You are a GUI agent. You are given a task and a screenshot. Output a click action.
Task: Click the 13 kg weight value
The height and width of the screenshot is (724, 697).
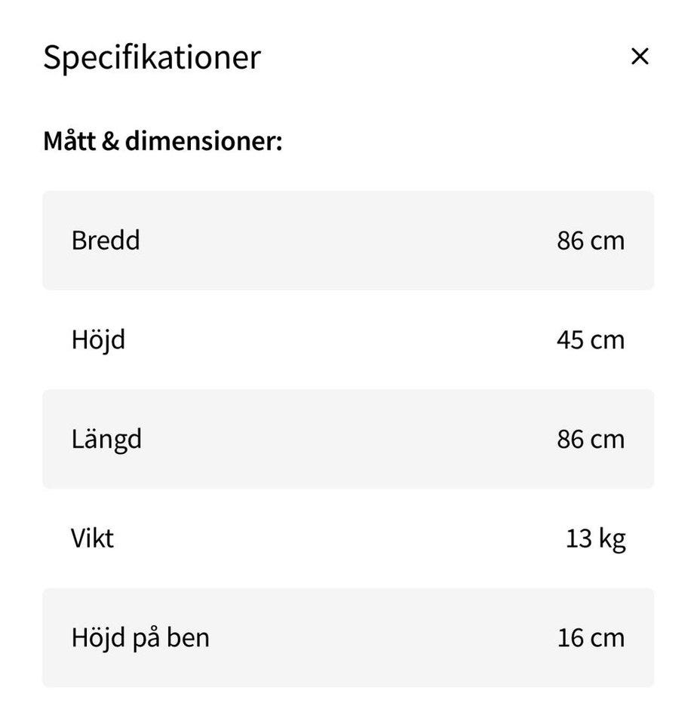[595, 538]
